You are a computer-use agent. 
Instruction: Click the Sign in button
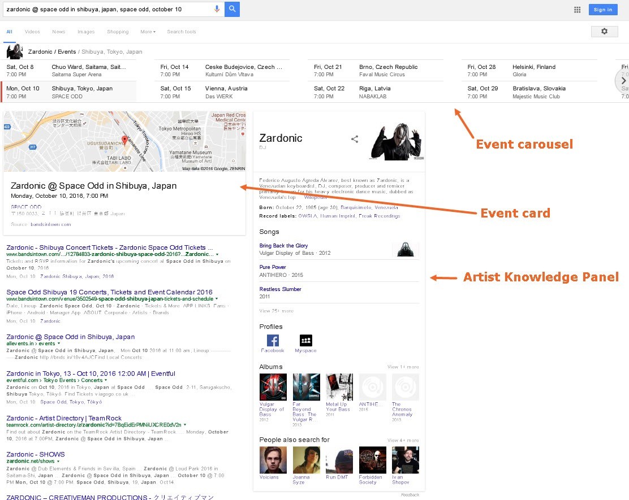coord(602,10)
